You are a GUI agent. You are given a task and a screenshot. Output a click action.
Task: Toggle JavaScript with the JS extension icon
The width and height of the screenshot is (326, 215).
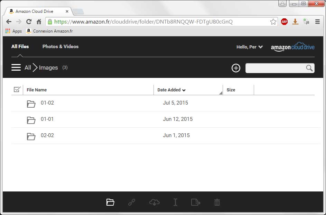306,21
